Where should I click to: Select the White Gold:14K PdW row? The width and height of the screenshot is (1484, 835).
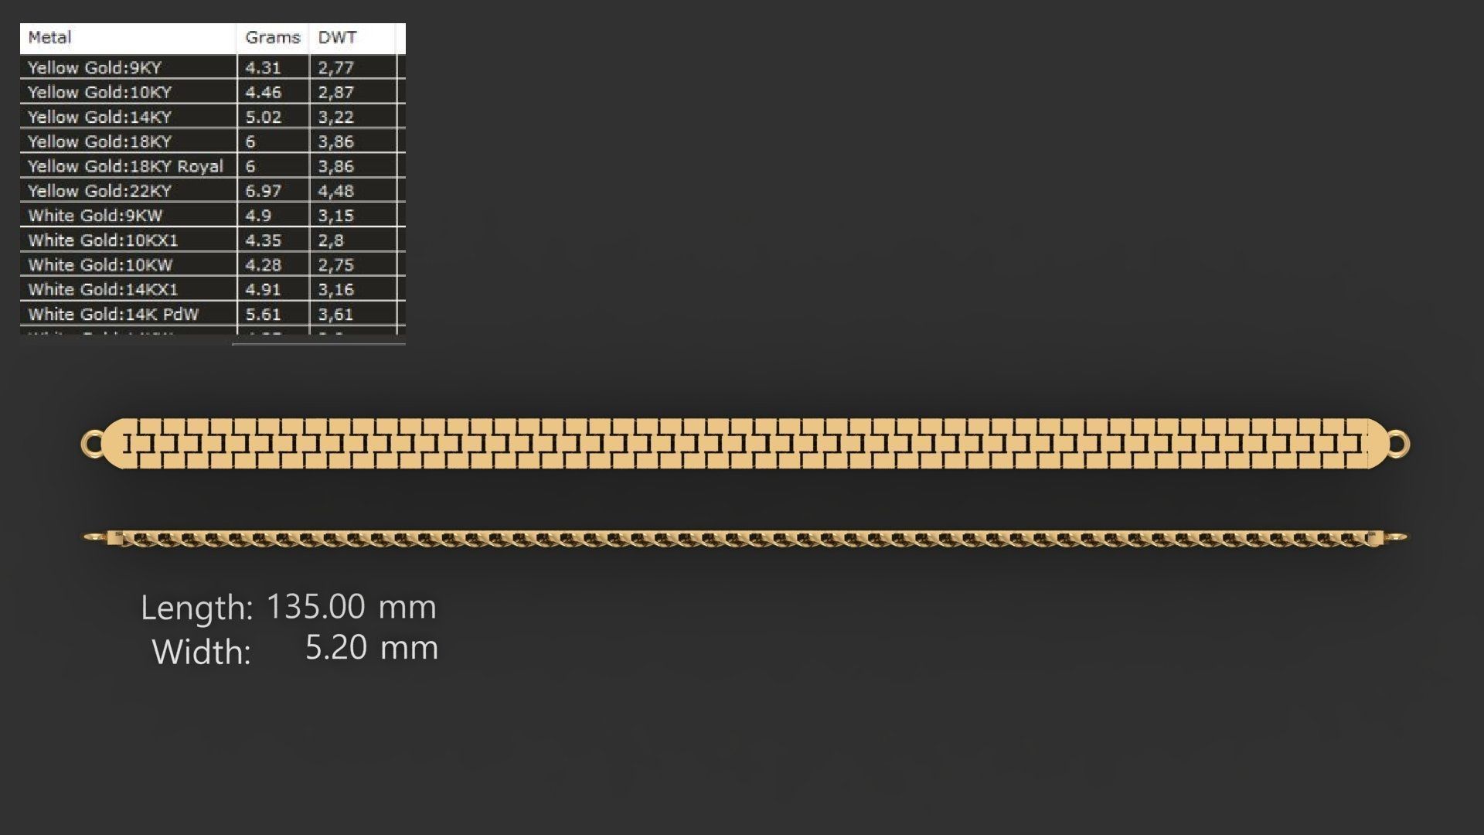(114, 315)
